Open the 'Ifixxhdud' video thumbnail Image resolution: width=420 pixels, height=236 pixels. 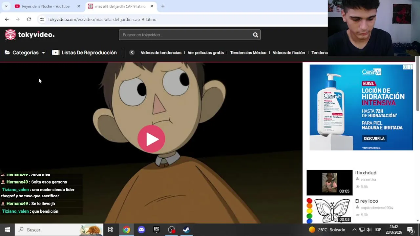(x=329, y=183)
